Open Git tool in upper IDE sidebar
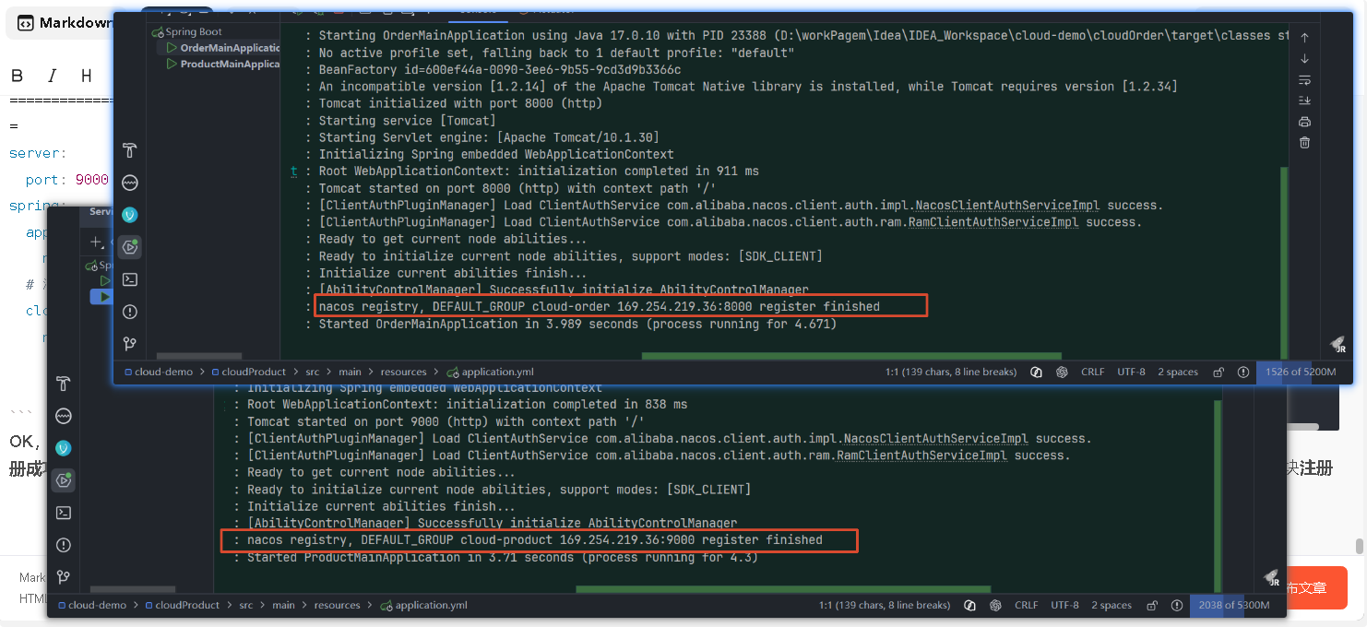The height and width of the screenshot is (627, 1367). pos(129,344)
